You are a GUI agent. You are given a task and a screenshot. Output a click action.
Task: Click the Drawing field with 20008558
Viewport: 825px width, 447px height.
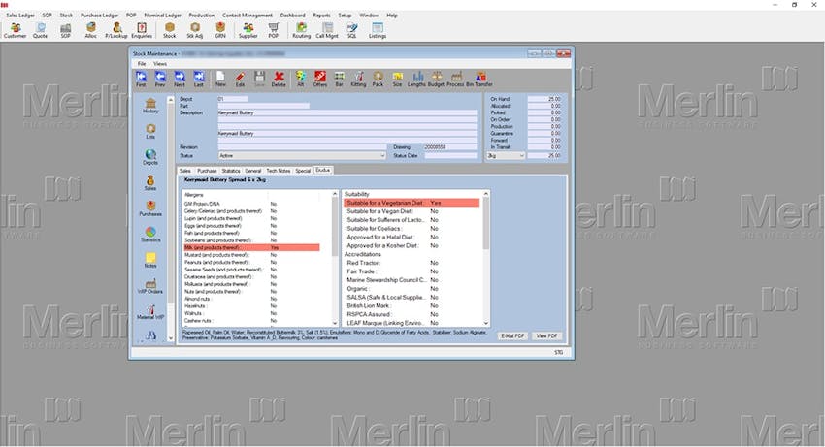point(449,147)
